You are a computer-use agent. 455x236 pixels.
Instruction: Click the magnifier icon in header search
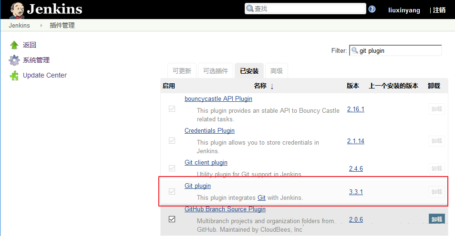click(x=250, y=9)
